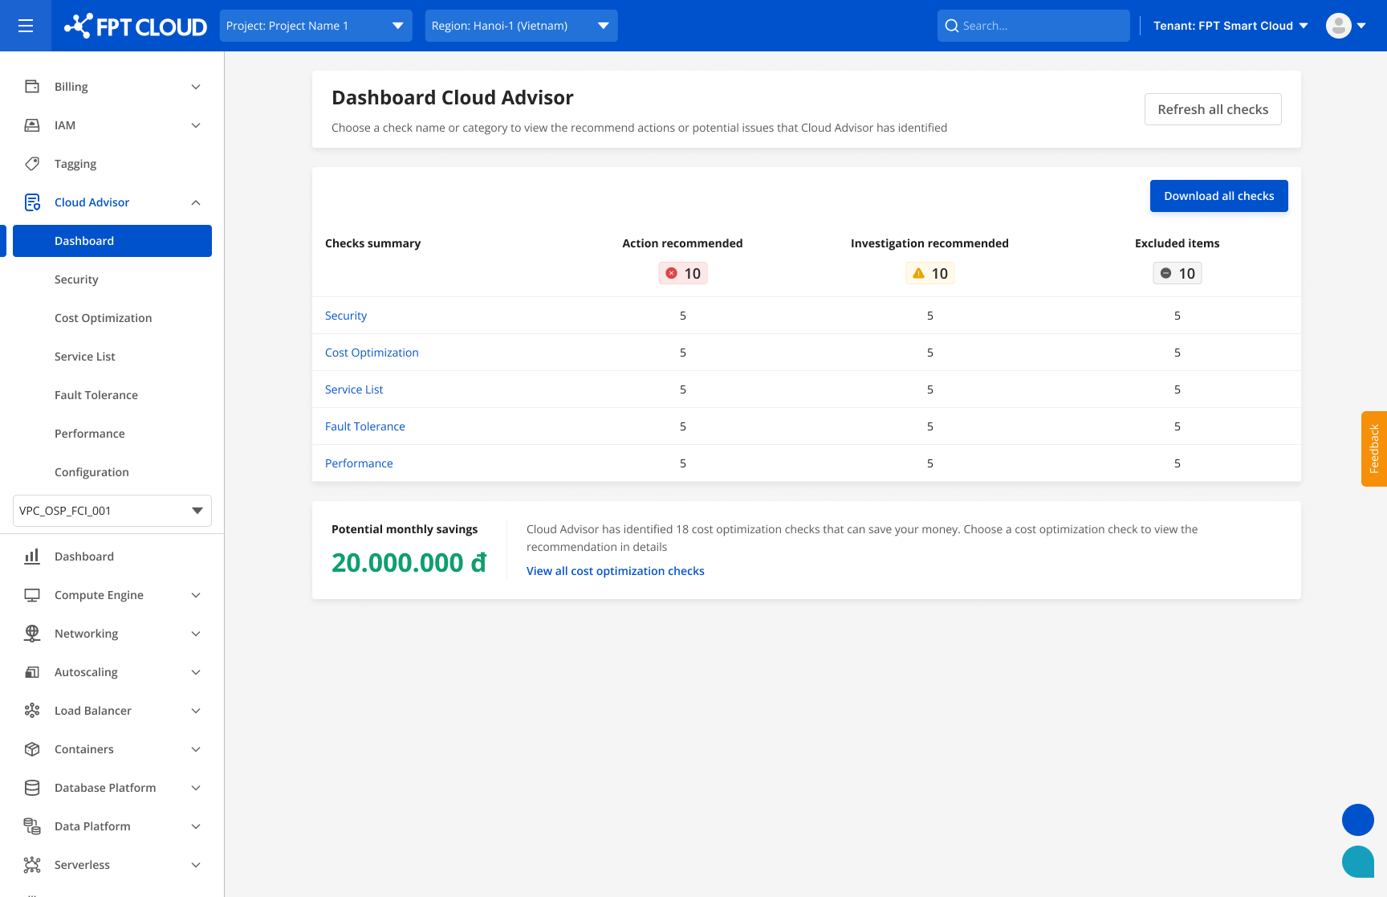Expand the Data Platform chevron

tap(196, 826)
